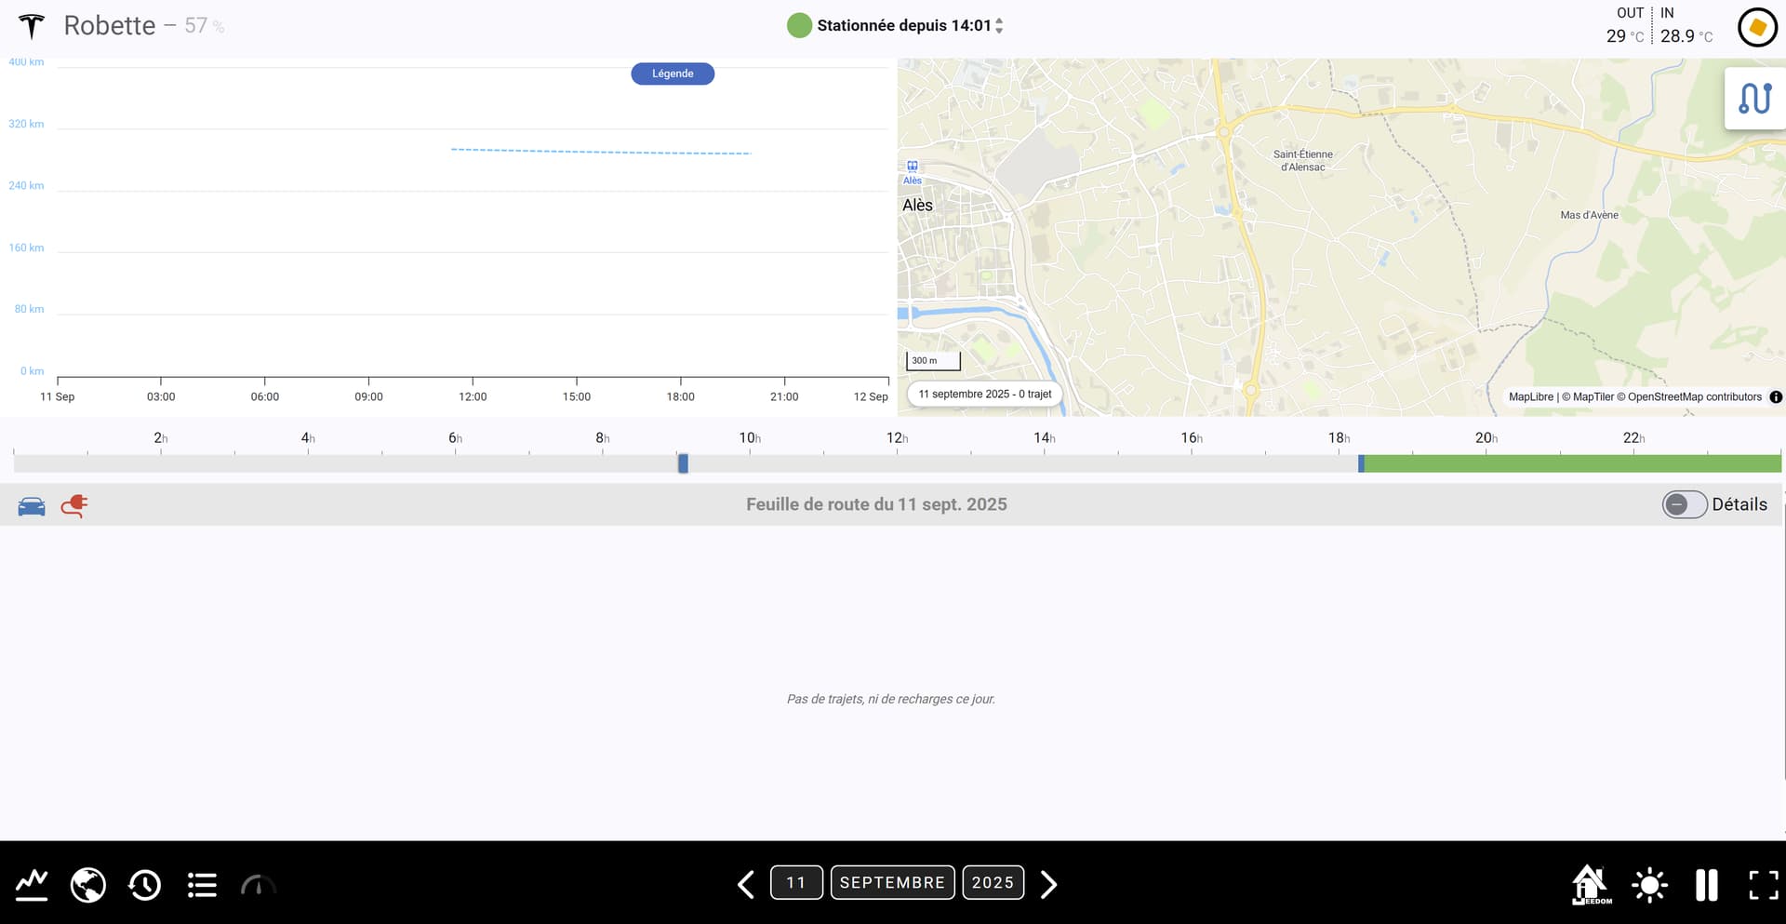
Task: Click the Jeedom home icon
Action: pos(1590,884)
